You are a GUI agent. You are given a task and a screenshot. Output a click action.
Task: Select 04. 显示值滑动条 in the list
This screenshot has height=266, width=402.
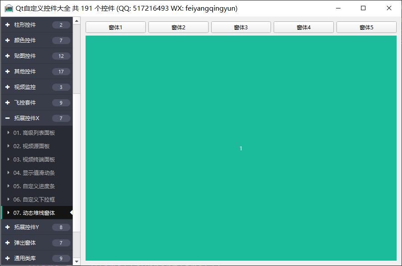[34, 173]
